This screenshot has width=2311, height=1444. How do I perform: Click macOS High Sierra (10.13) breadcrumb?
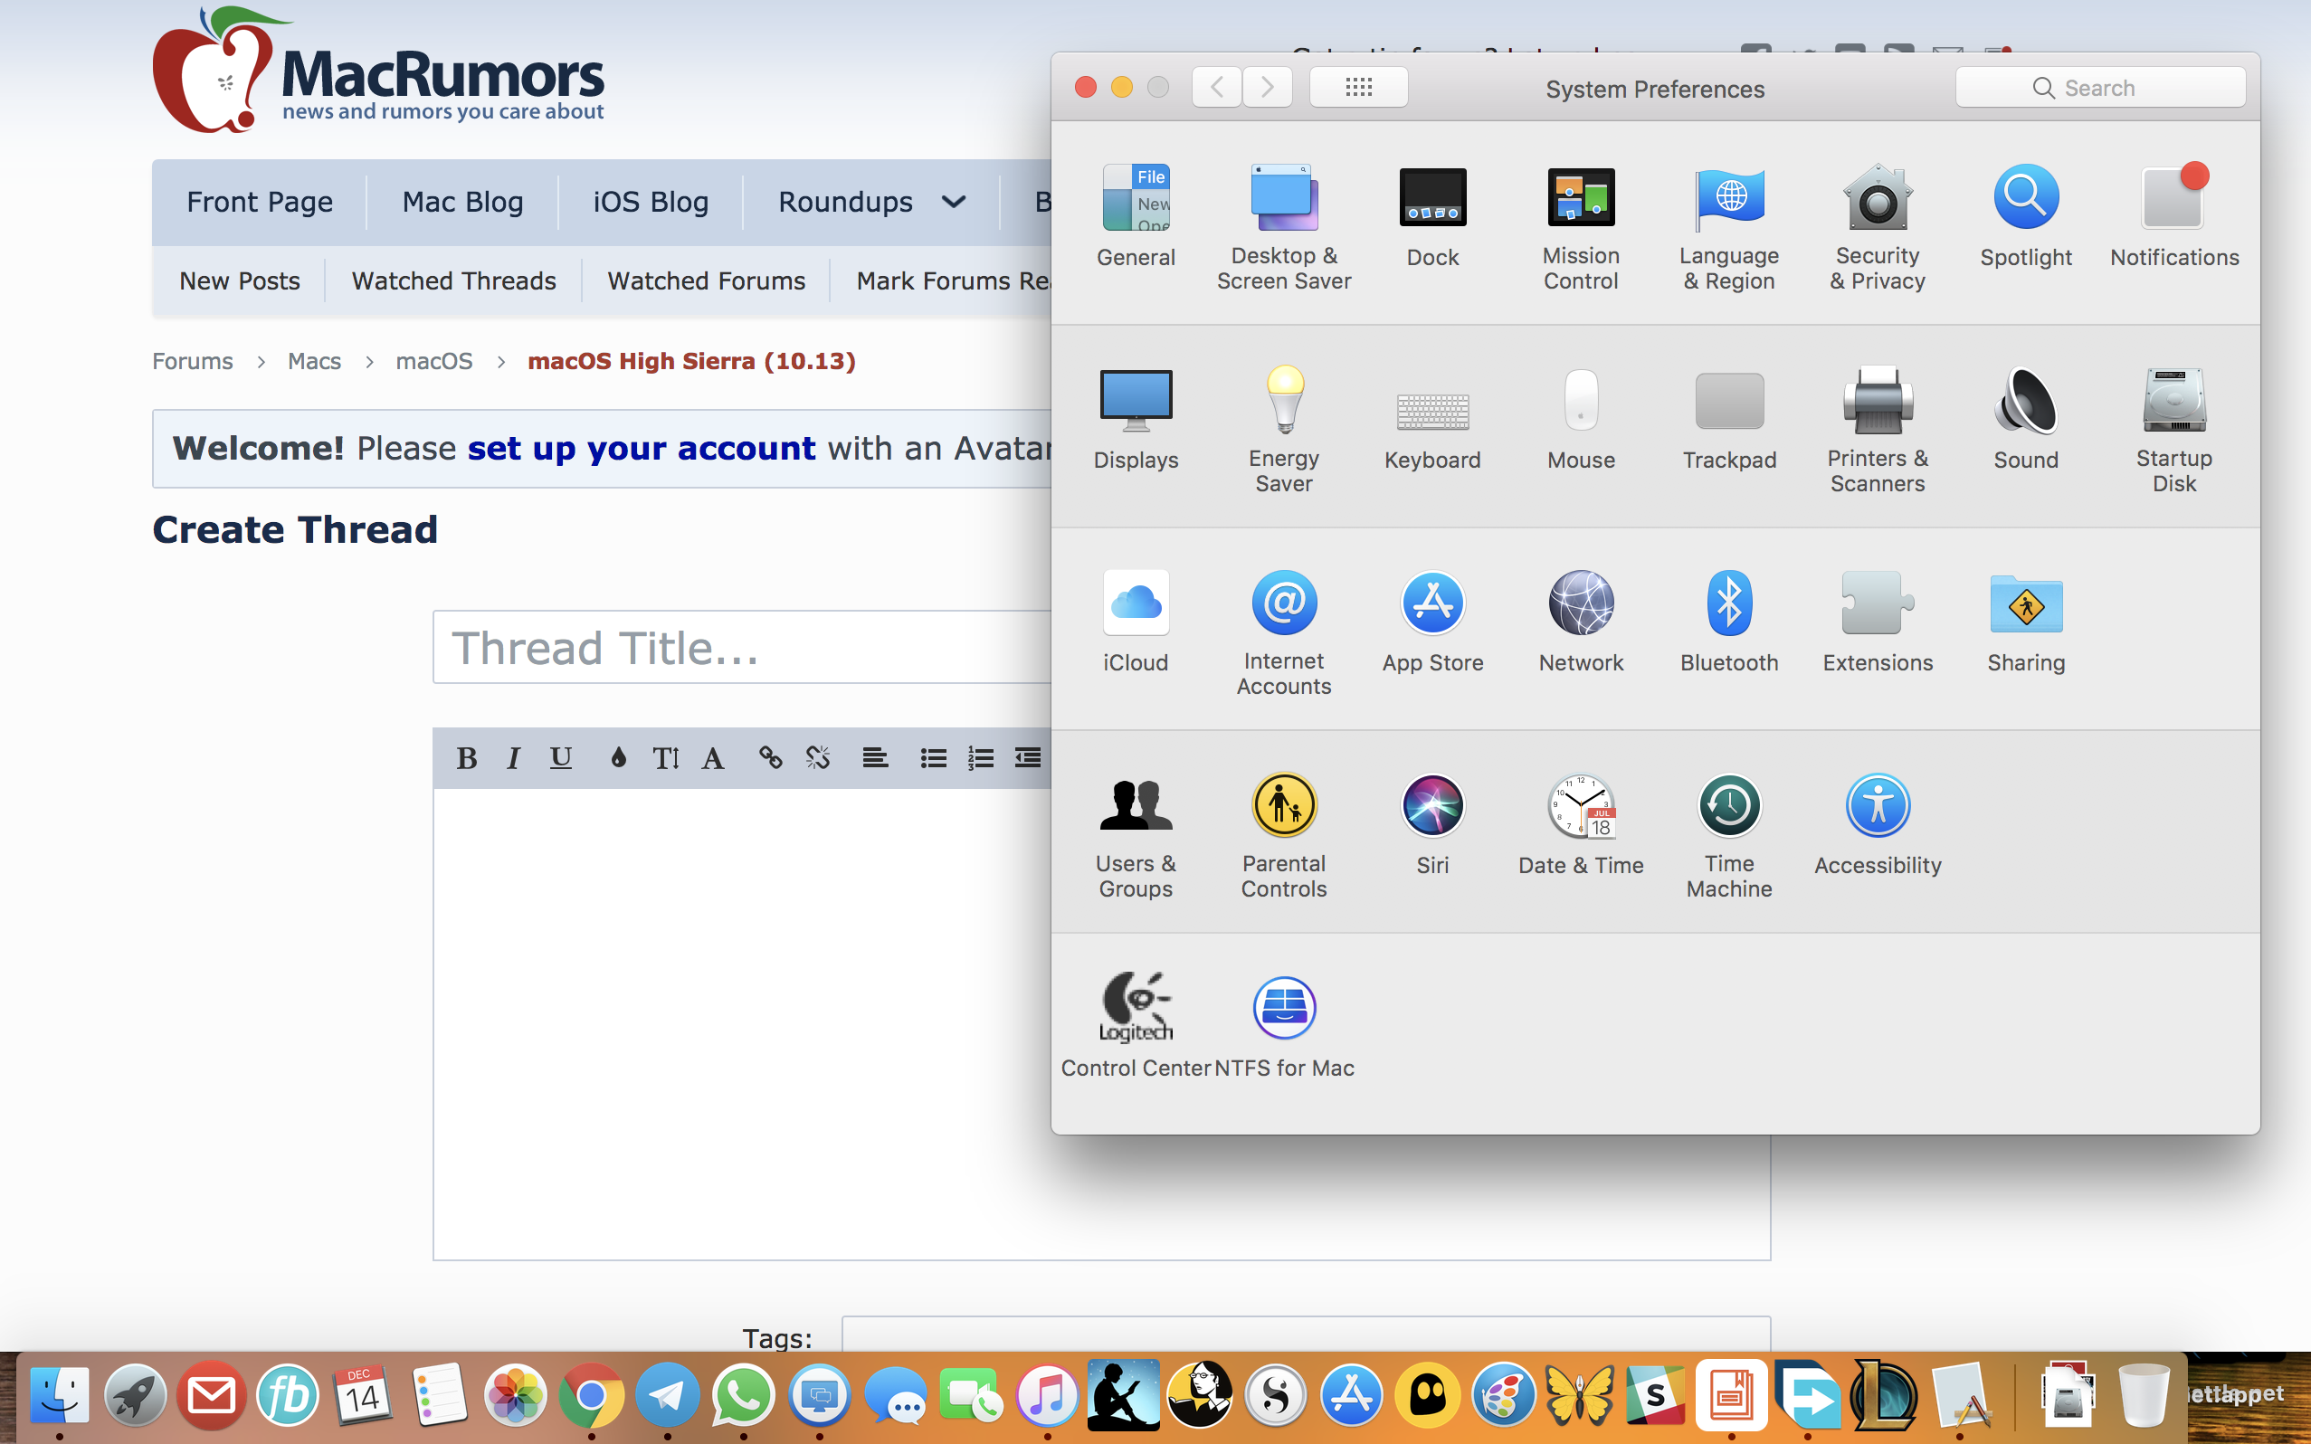[x=691, y=361]
